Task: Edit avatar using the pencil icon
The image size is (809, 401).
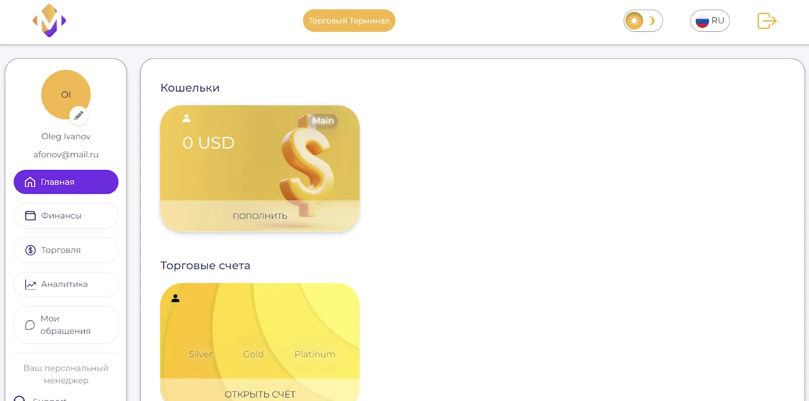Action: pos(79,116)
